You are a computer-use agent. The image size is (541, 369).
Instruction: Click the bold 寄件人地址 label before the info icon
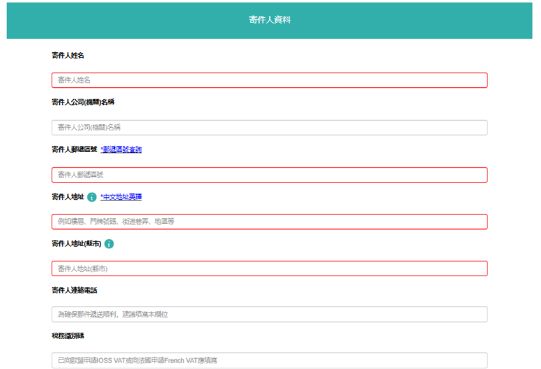click(x=67, y=197)
